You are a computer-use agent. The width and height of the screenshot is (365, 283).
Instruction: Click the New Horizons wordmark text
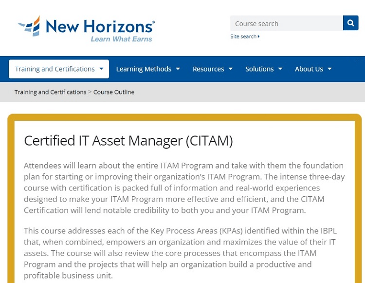coord(100,26)
